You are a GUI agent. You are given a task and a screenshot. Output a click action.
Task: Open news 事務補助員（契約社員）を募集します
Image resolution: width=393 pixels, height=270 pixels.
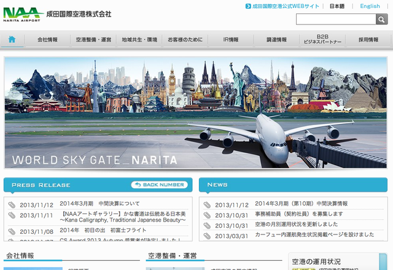(299, 214)
